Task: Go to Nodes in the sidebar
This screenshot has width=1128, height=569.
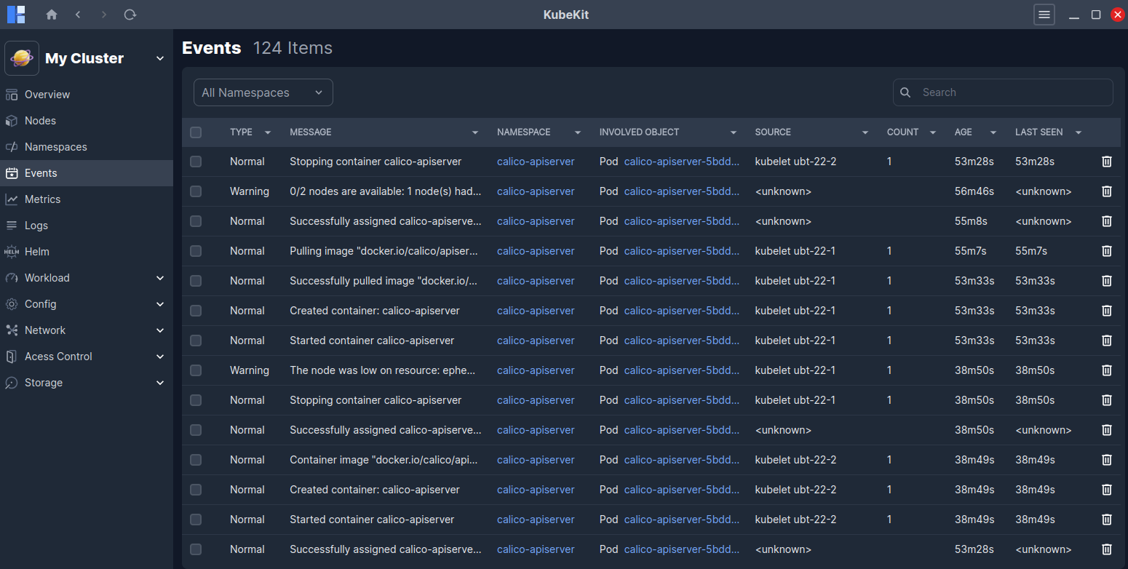Action: coord(40,121)
